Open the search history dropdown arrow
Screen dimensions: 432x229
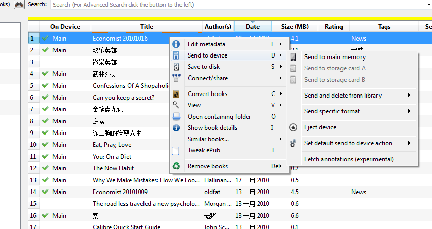429,5
